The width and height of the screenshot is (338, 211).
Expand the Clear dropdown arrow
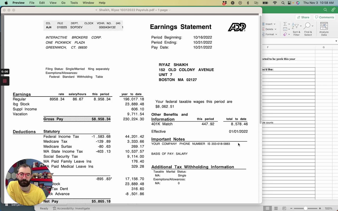(x=289, y=35)
